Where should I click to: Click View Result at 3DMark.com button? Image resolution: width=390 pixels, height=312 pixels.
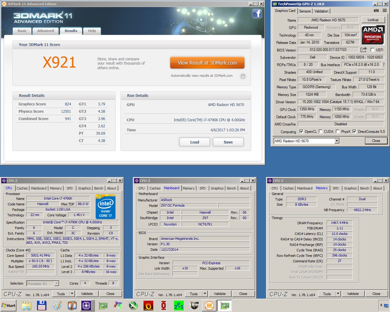207,63
